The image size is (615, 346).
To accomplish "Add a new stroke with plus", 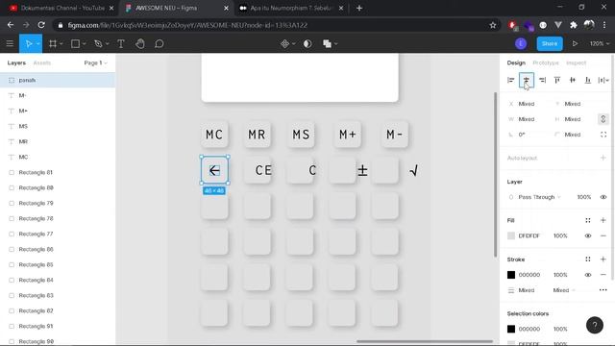I will [603, 259].
